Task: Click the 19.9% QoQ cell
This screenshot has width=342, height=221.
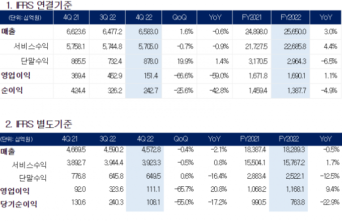Action: click(x=179, y=61)
